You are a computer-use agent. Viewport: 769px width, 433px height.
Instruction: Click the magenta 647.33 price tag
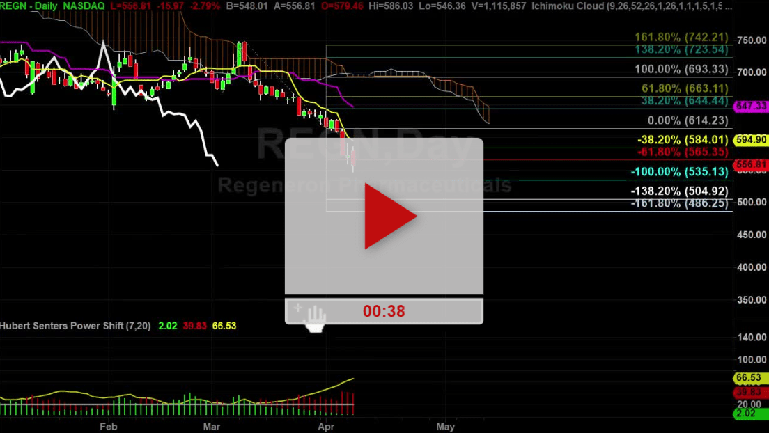751,106
